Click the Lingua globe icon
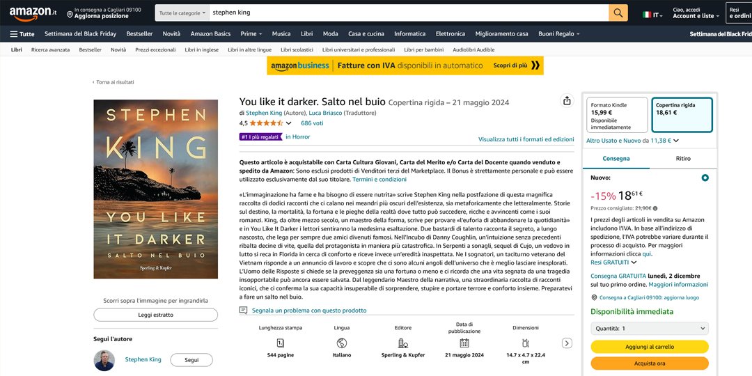Viewport: 752px width, 376px height. coord(341,343)
